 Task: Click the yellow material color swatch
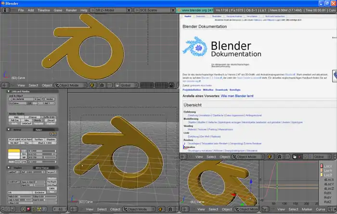point(14,151)
